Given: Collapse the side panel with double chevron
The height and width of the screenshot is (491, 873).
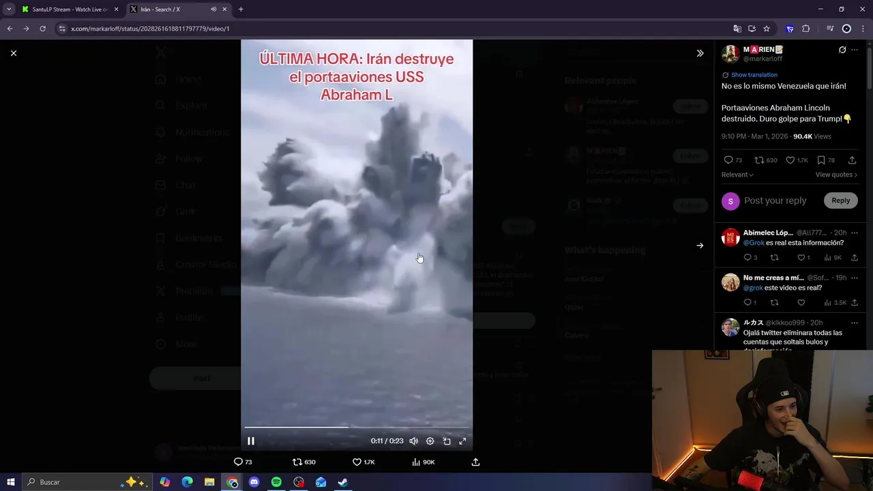Looking at the screenshot, I should (x=700, y=53).
